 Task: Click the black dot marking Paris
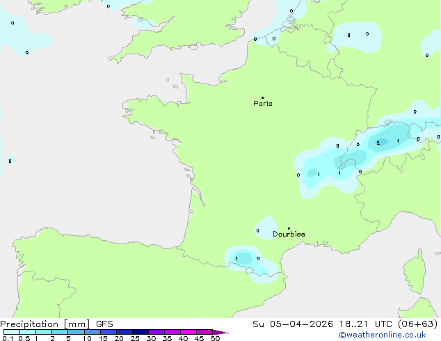(263, 97)
